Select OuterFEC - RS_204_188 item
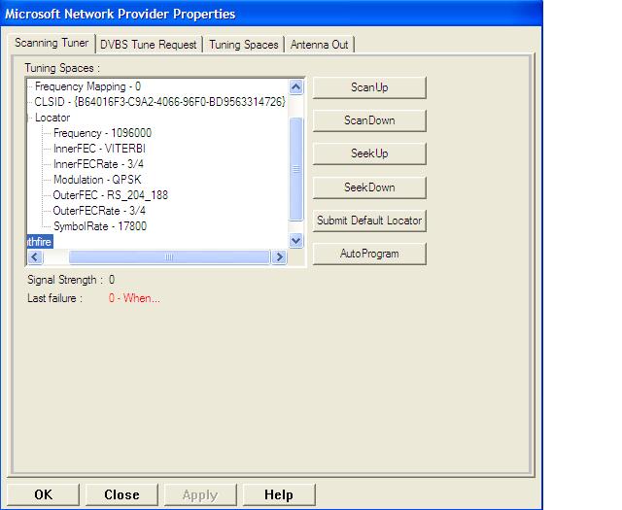622x510 pixels. (110, 194)
